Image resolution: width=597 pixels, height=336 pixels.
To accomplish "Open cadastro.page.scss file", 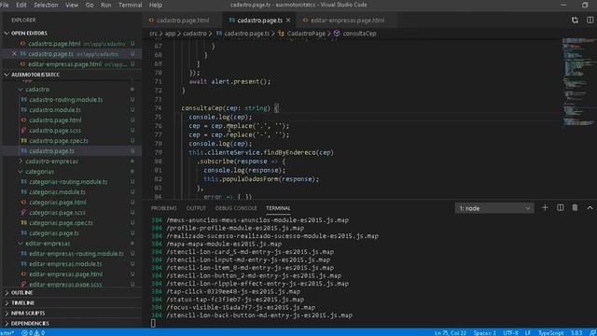I will [x=55, y=131].
